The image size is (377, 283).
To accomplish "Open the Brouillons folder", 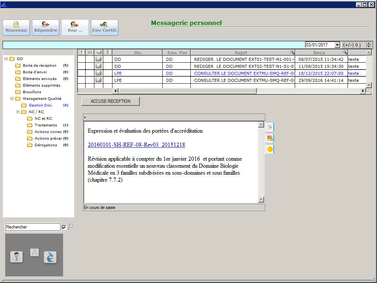I will pyautogui.click(x=32, y=92).
